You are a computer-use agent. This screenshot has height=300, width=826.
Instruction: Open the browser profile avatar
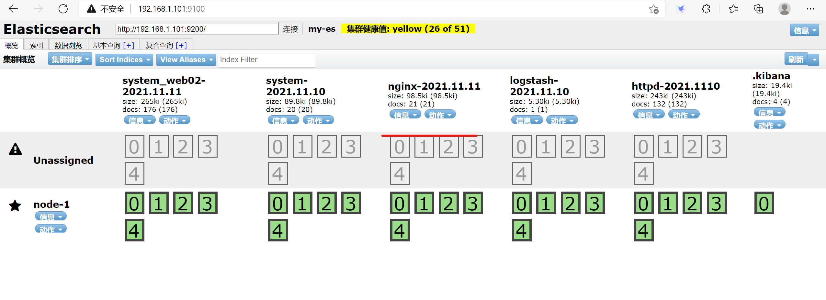pyautogui.click(x=785, y=9)
